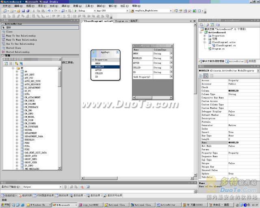
Task: Click the Save toolbar icon
Action: click(x=23, y=11)
